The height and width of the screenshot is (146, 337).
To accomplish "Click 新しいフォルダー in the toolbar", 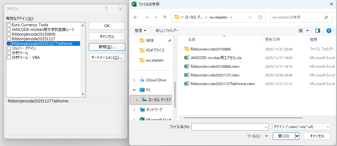I will 167,31.
